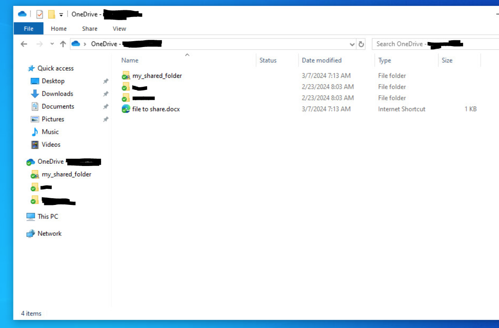Open Customize Quick Access Toolbar dropdown

[x=61, y=15]
